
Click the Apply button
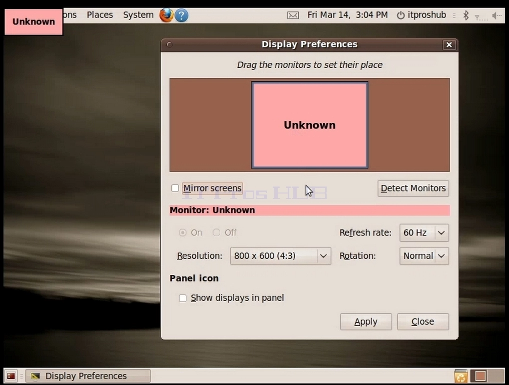(x=366, y=322)
